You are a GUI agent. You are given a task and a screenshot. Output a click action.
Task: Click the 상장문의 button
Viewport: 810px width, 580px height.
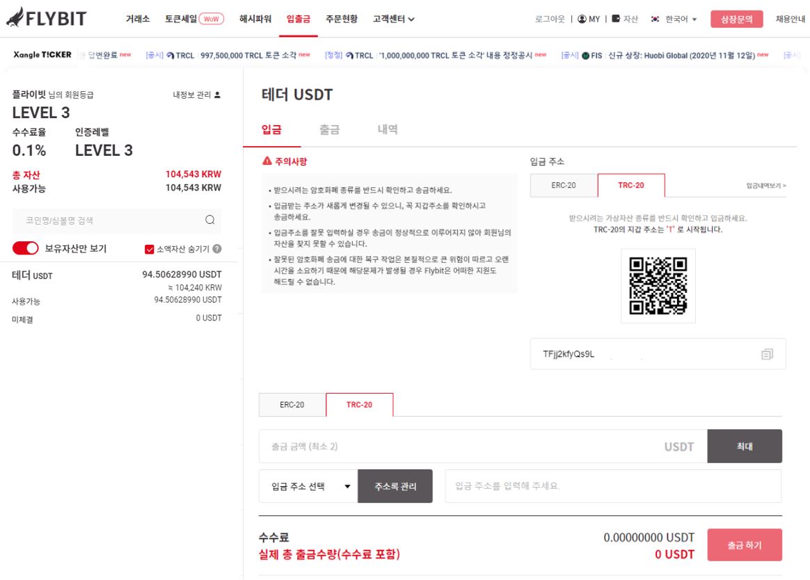(x=738, y=19)
